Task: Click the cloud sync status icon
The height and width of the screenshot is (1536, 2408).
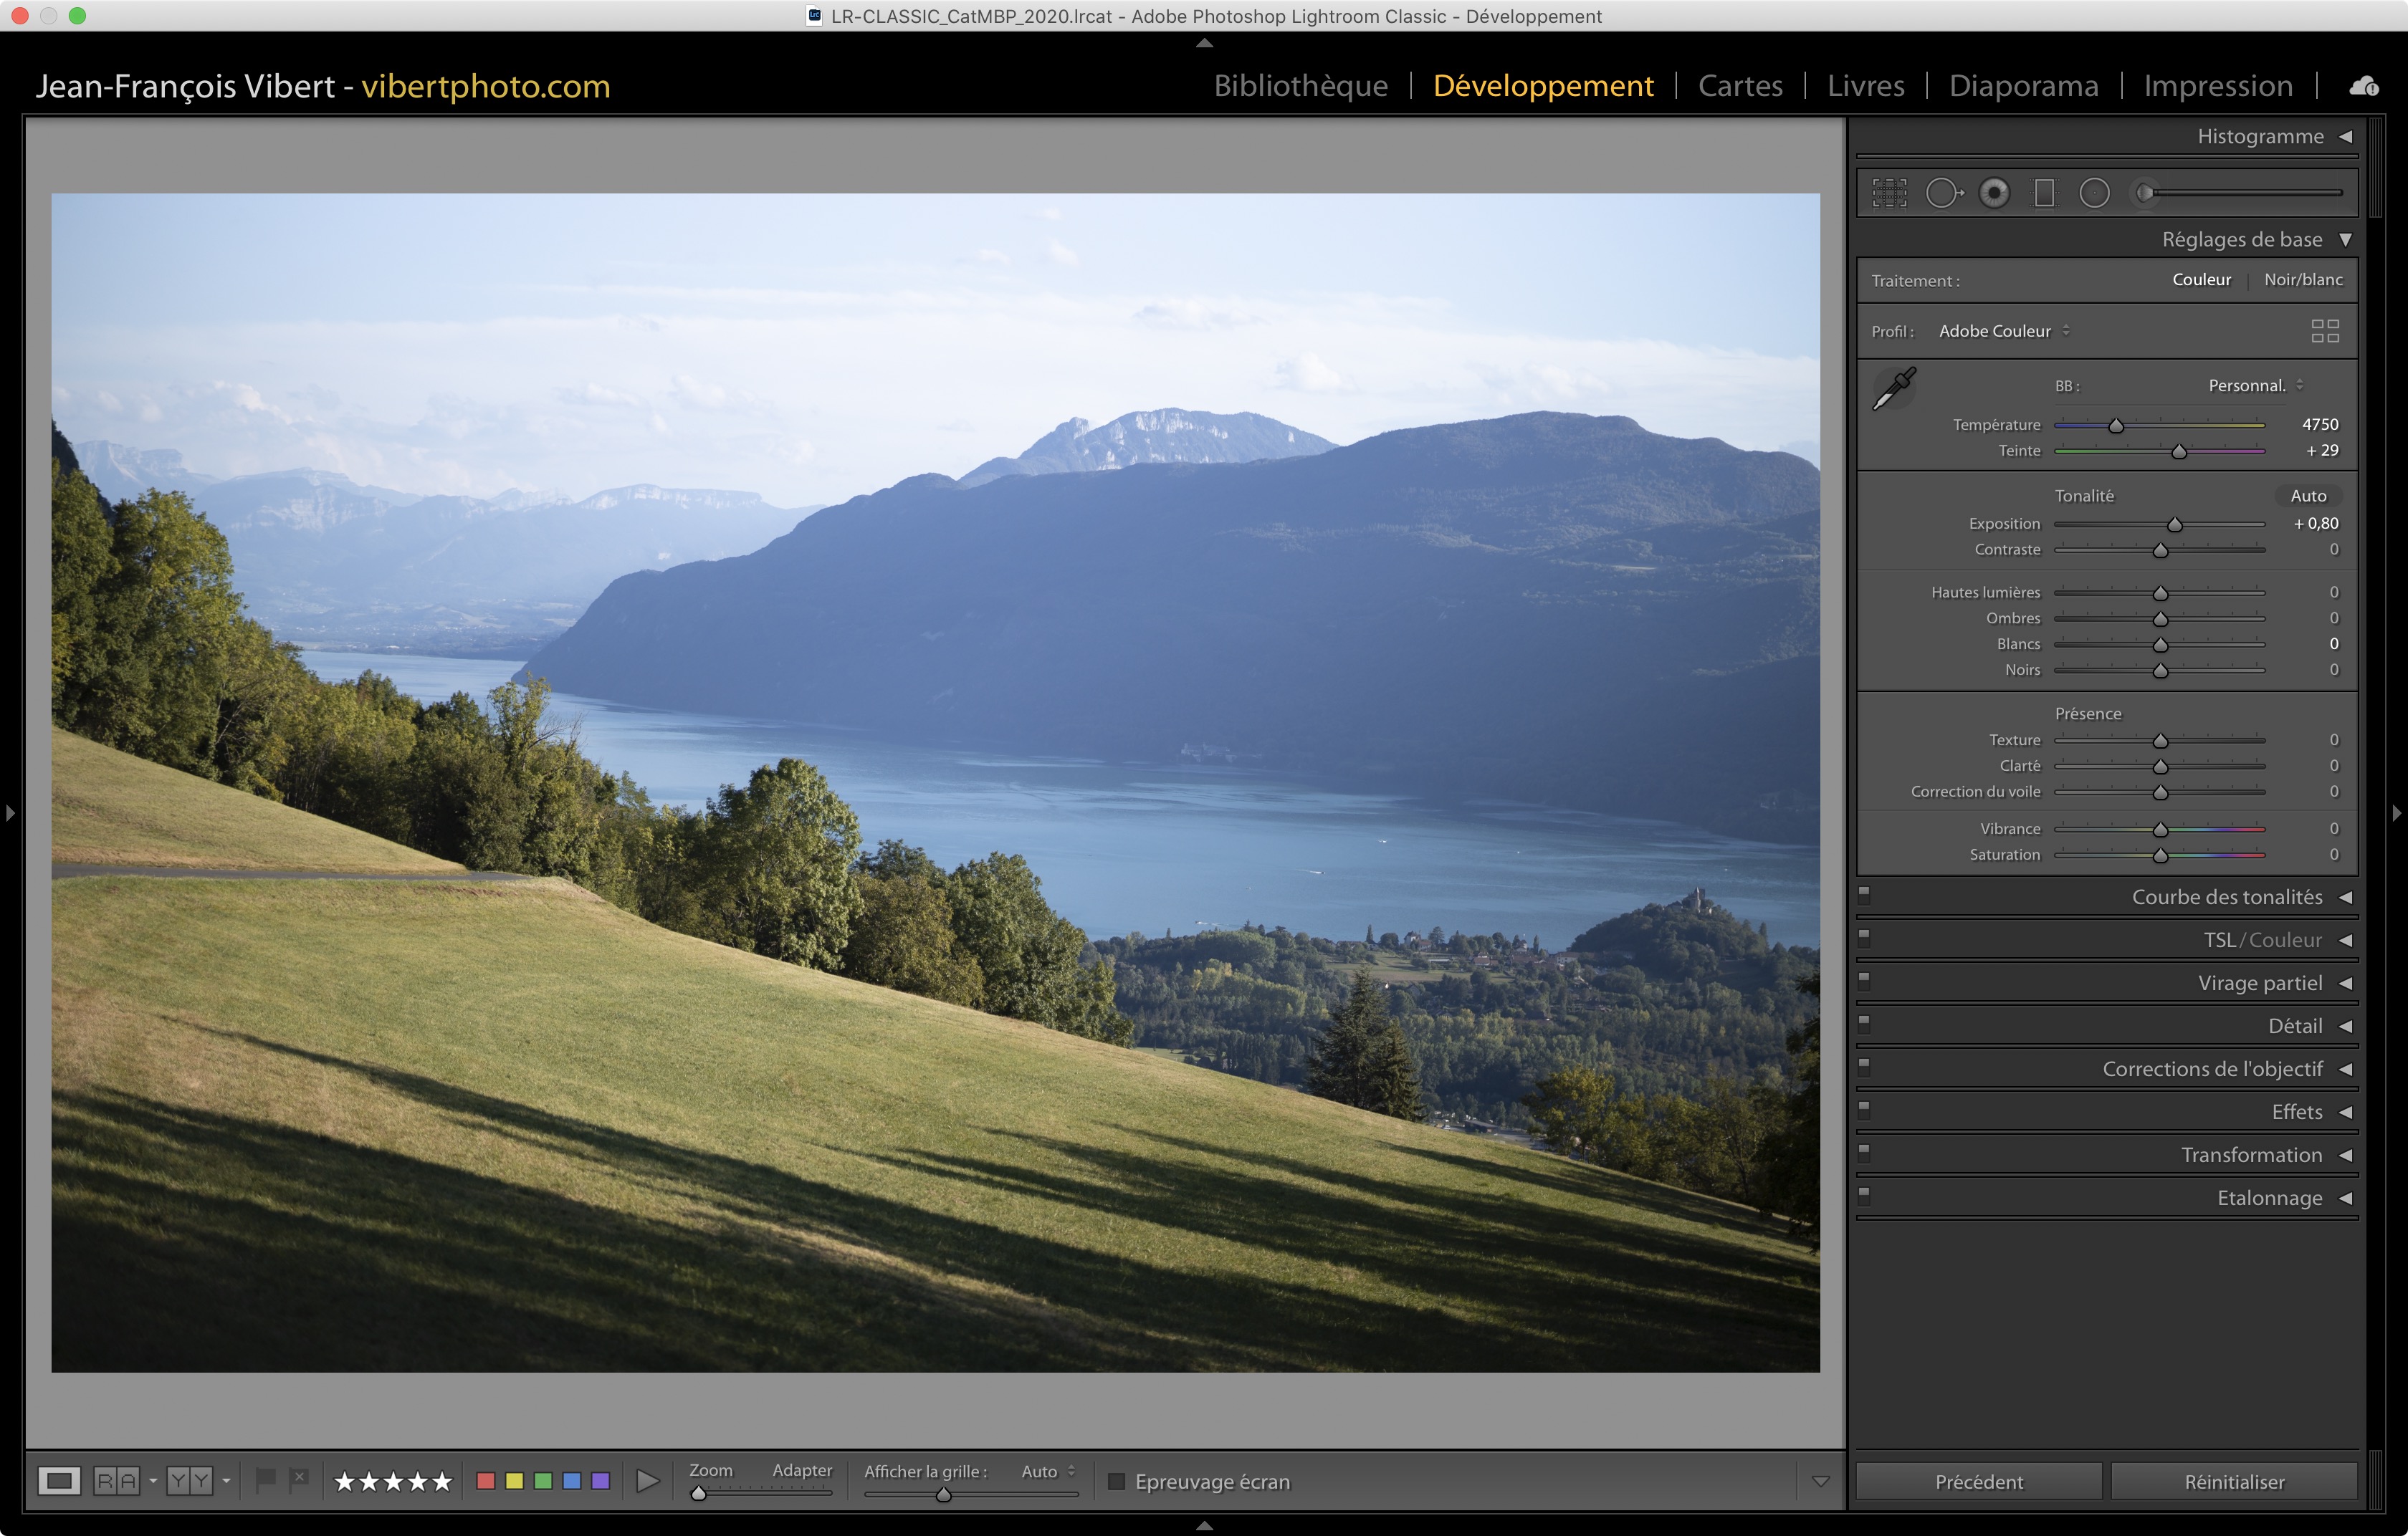Action: [x=2364, y=86]
